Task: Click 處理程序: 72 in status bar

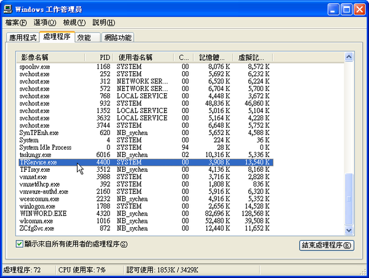Action: (22, 270)
